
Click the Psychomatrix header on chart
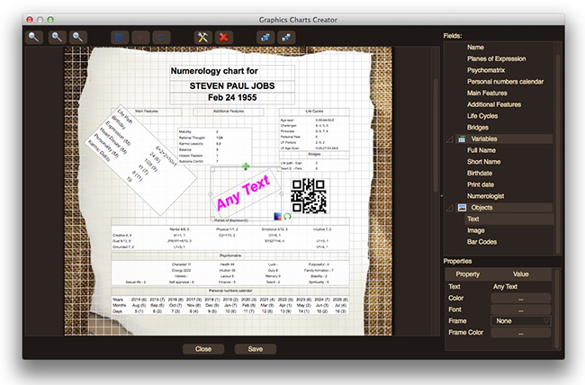pos(230,256)
